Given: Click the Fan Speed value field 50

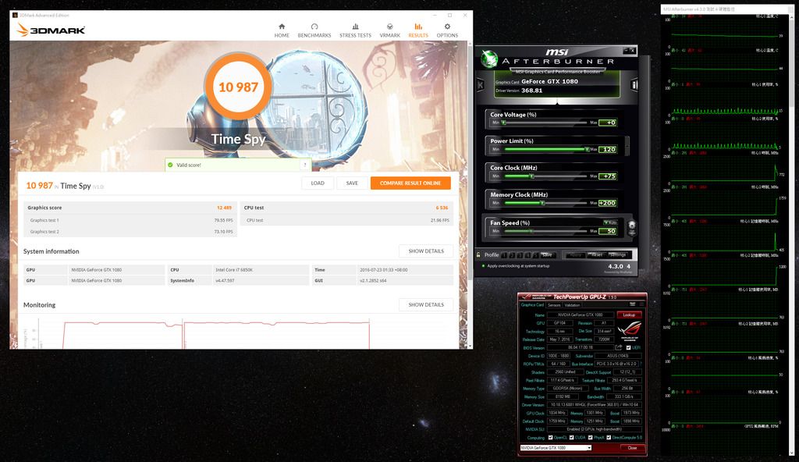Looking at the screenshot, I should coord(608,232).
